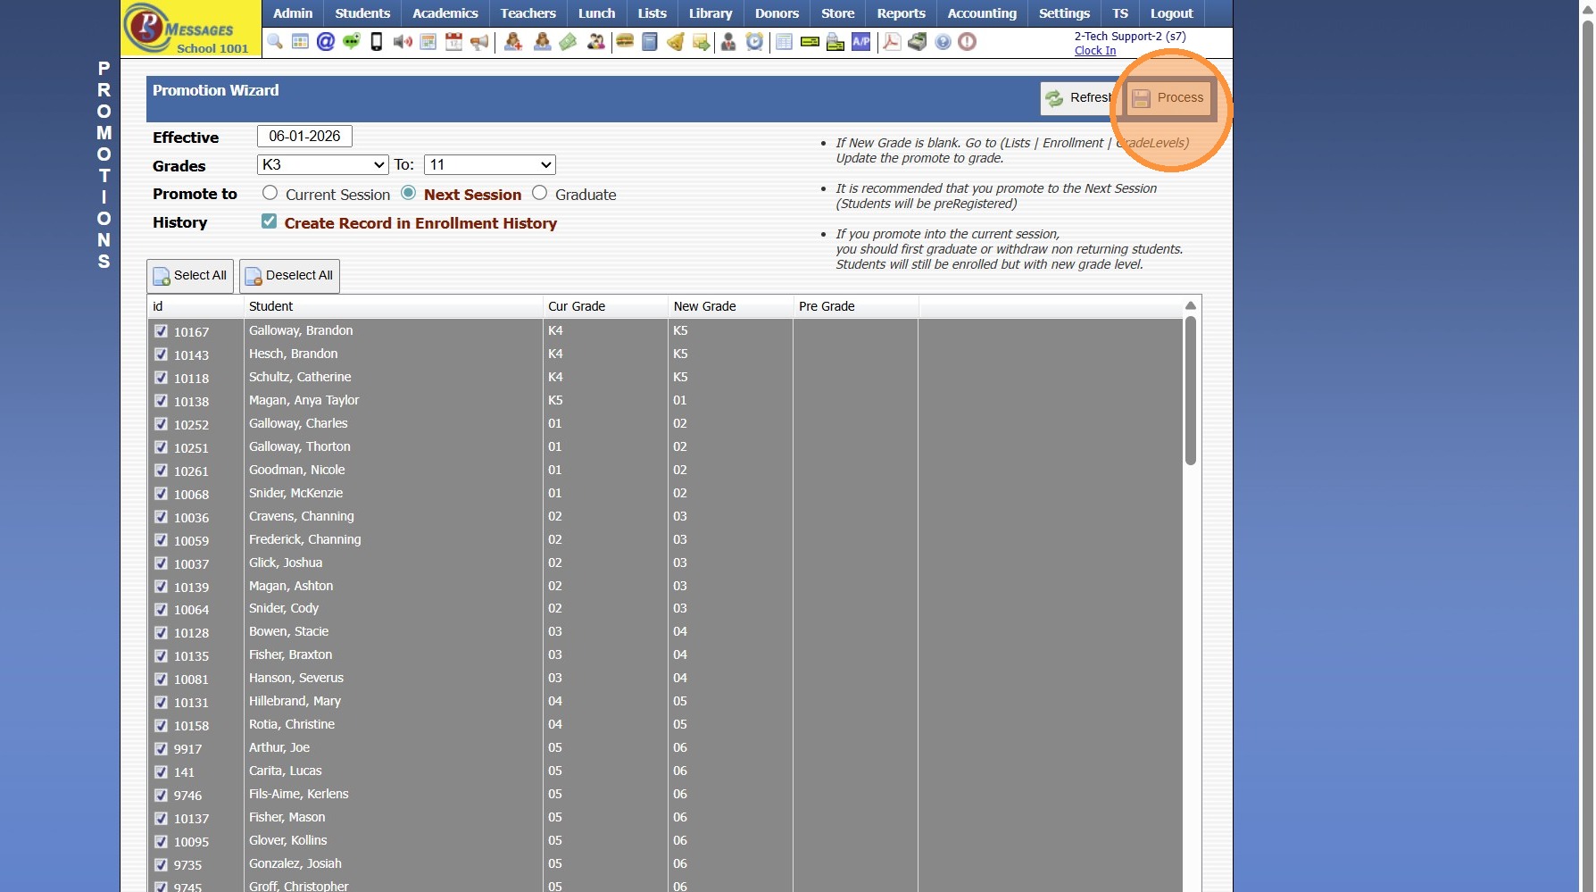Click the green money bills icon
The image size is (1596, 892).
[x=569, y=42]
